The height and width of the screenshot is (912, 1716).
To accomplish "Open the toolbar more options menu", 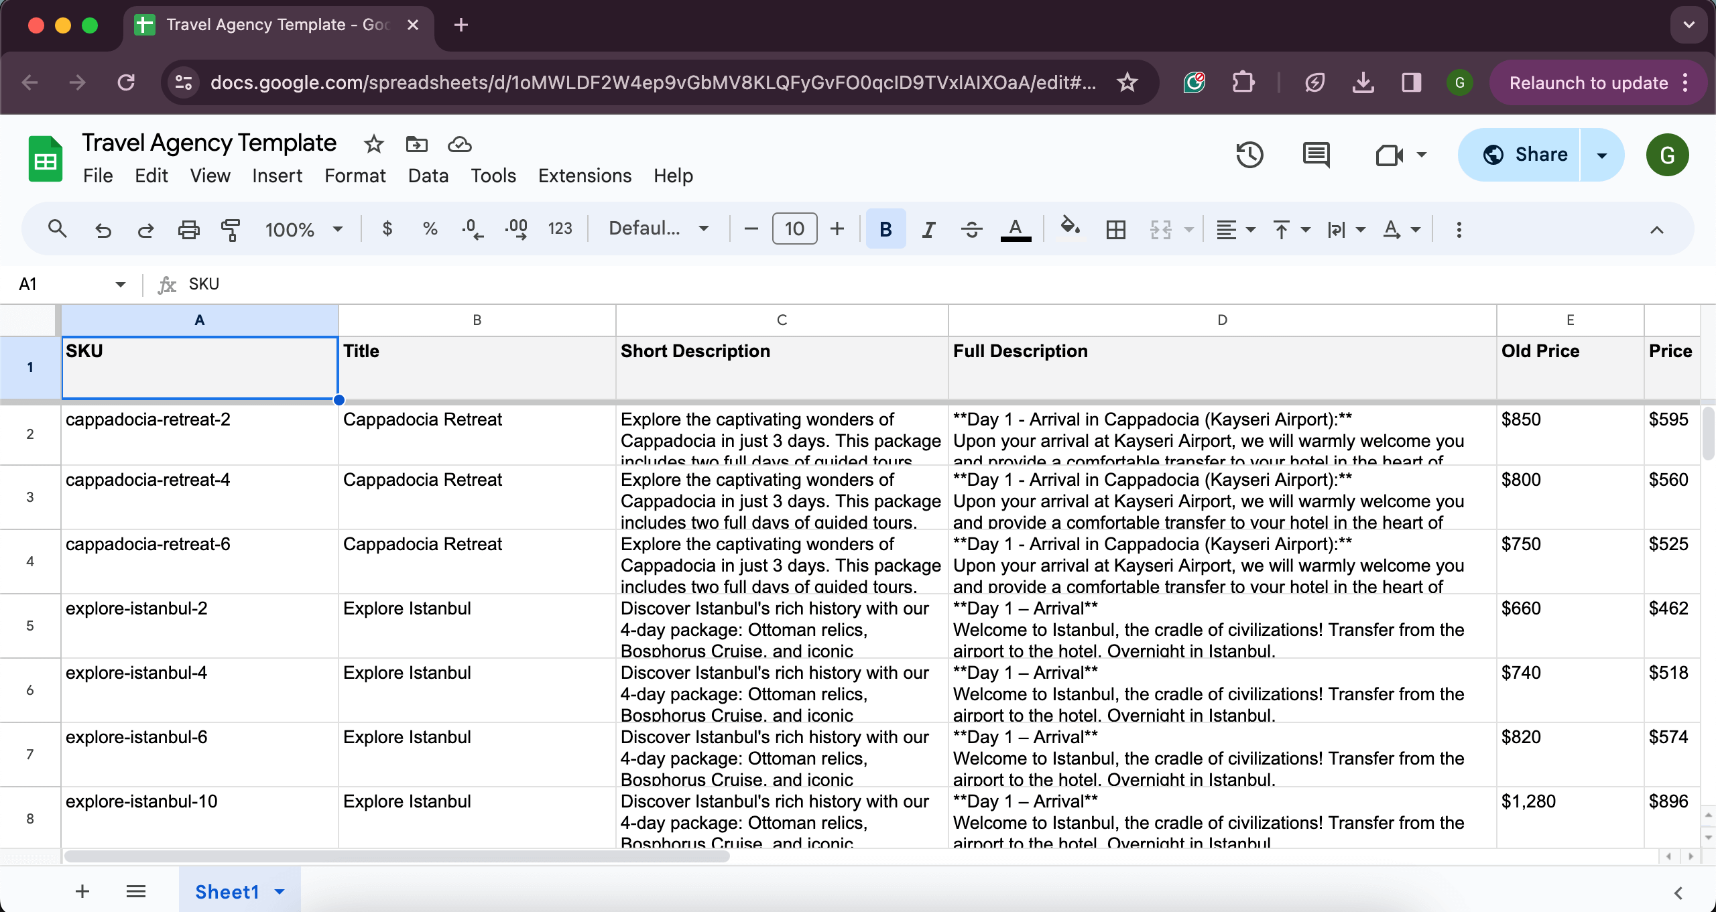I will (1459, 229).
